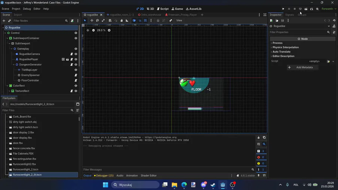
Task: Add a new child node
Action: (4, 21)
